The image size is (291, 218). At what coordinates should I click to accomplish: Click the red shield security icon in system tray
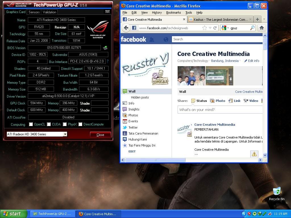tap(250, 214)
